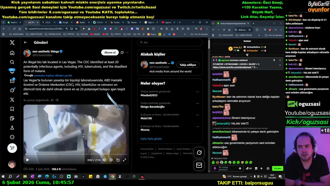
Task: Open X messages envelope in sidebar
Action: coord(12,81)
